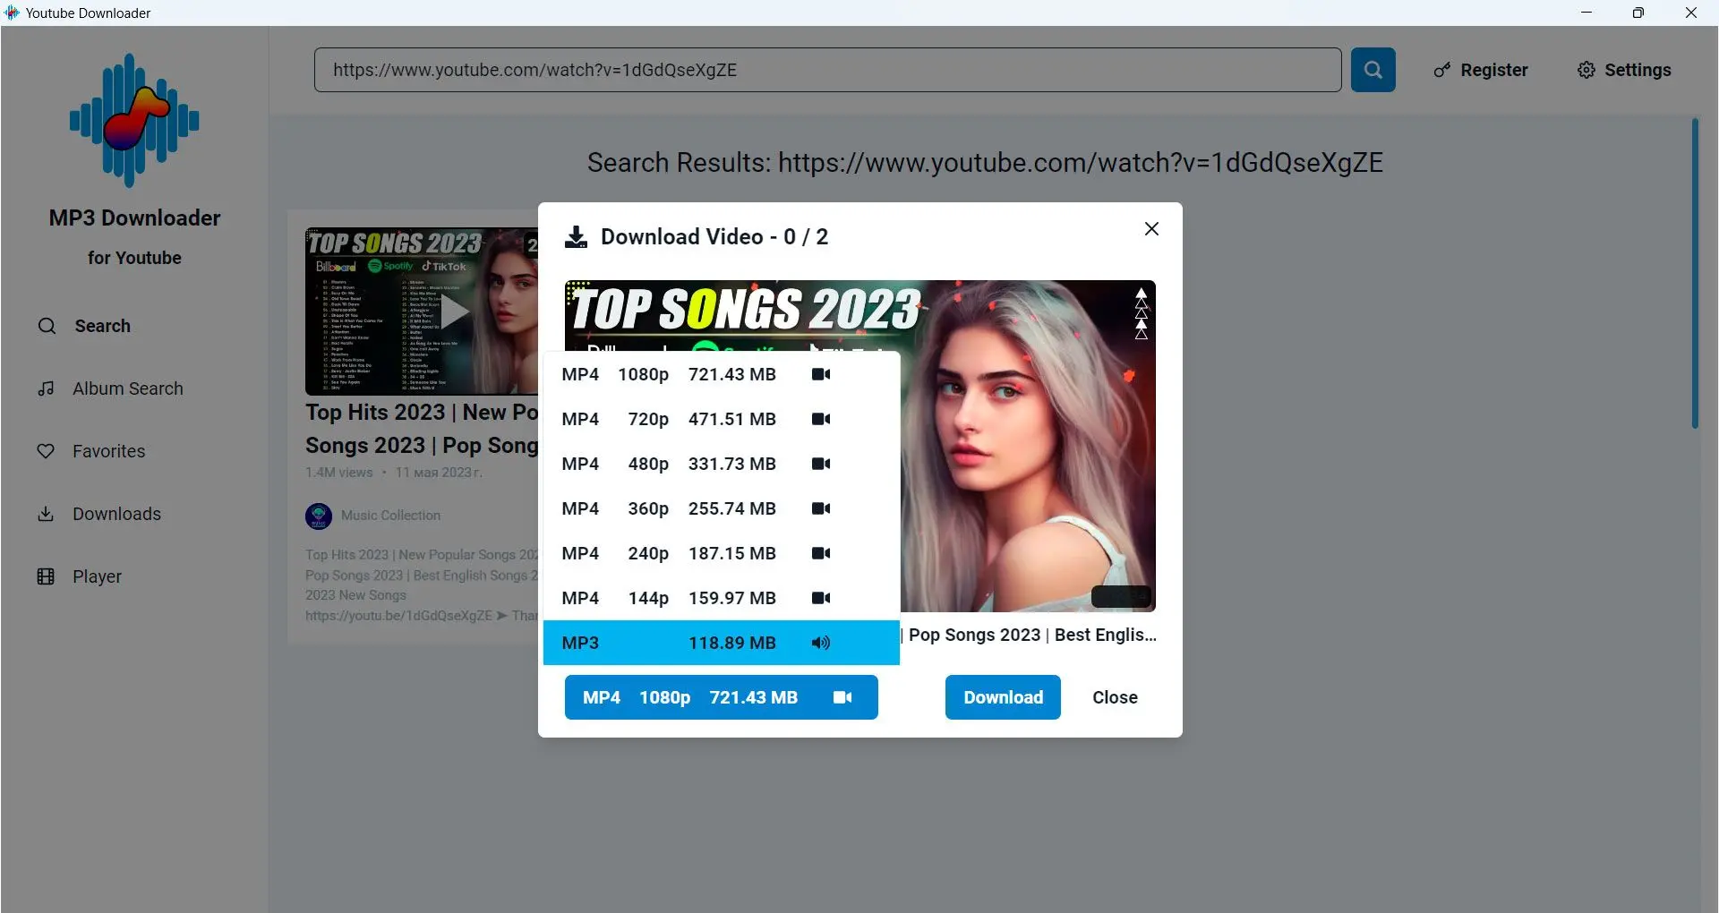1719x913 pixels.
Task: Click the Search magnifier icon in sidebar
Action: coord(47,326)
